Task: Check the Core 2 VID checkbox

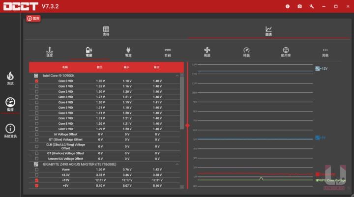Action: (36, 91)
